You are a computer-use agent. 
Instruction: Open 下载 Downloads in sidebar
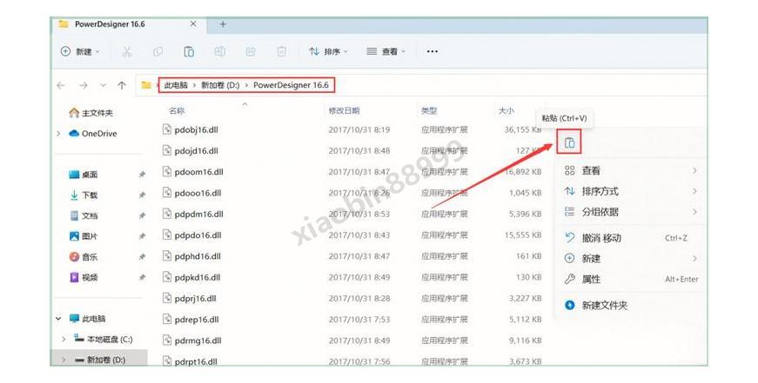coord(84,195)
